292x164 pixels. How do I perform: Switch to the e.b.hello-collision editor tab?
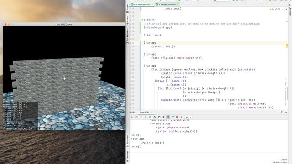pyautogui.click(x=167, y=4)
